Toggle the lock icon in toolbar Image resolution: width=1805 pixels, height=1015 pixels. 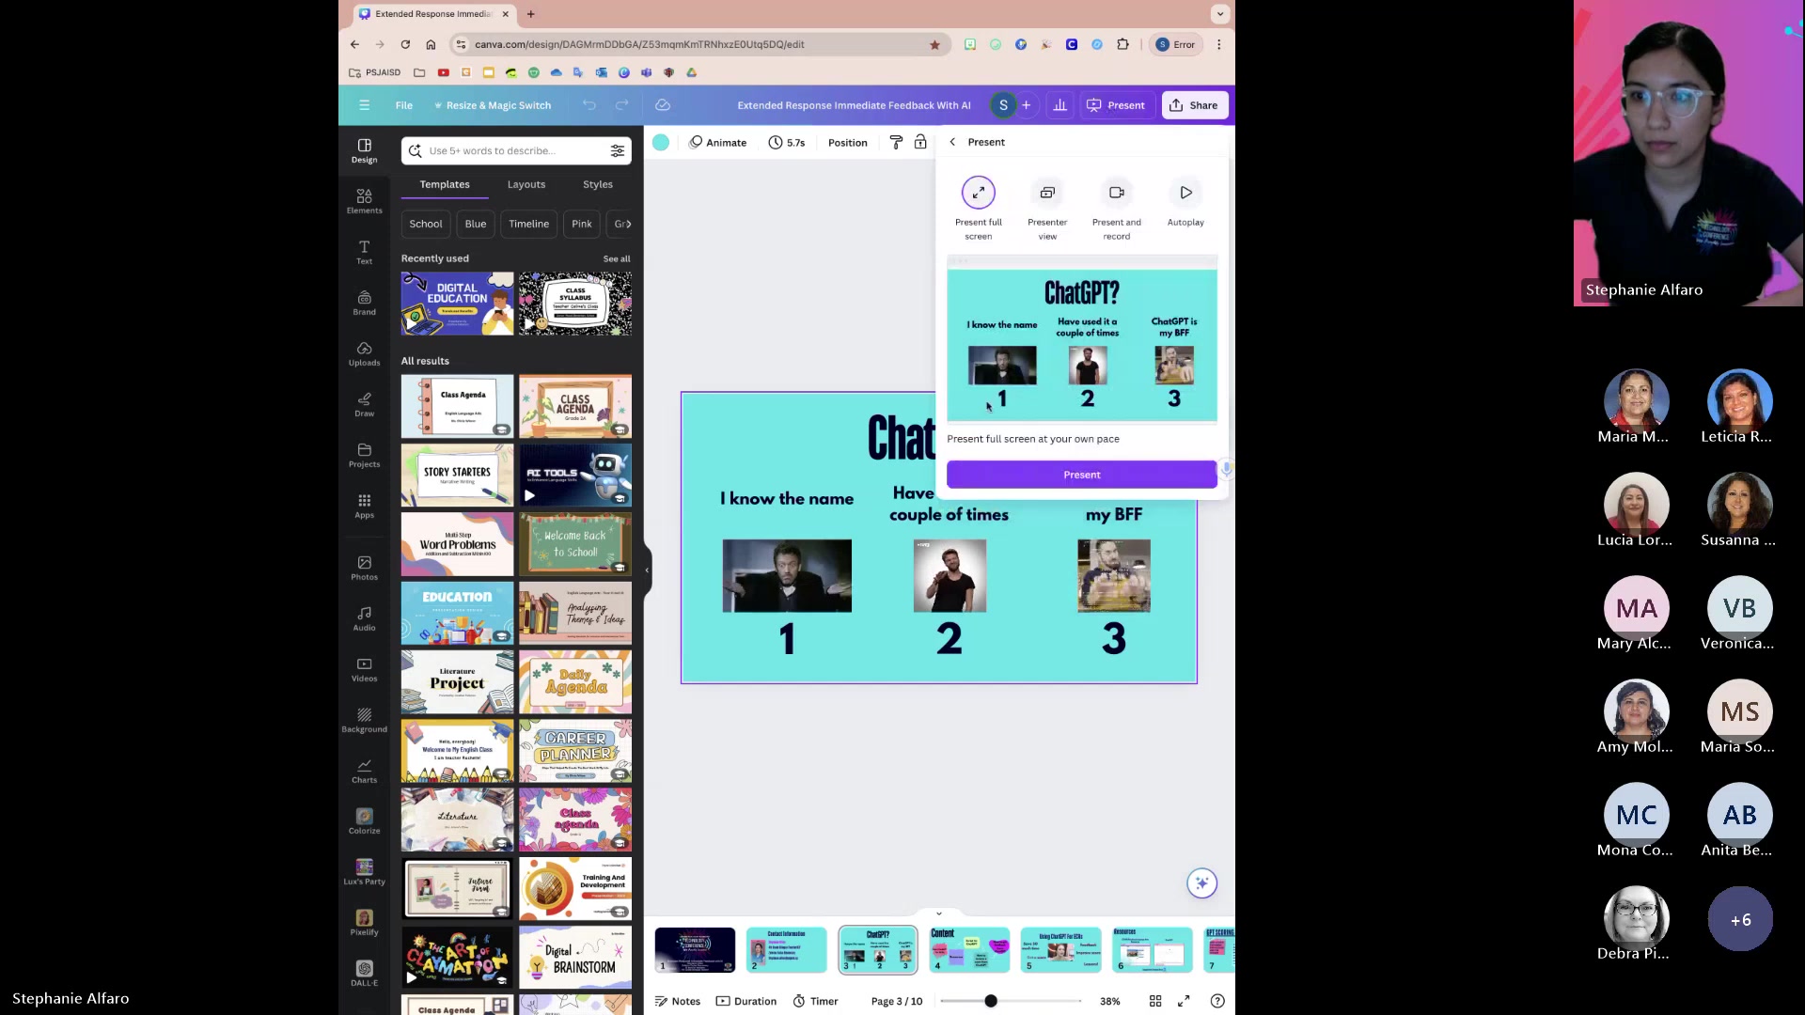pyautogui.click(x=920, y=143)
